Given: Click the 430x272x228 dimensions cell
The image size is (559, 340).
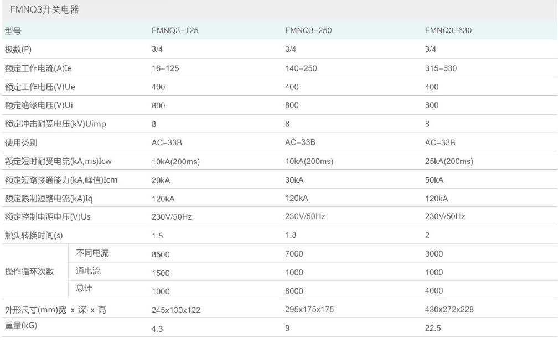Looking at the screenshot, I should pyautogui.click(x=449, y=310).
